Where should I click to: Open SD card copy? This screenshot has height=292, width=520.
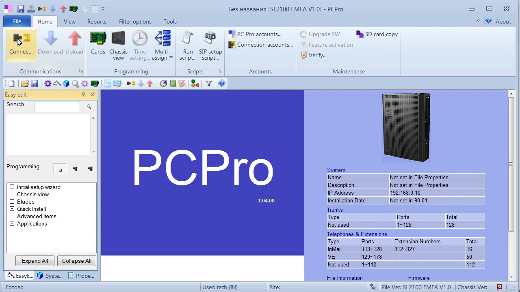tap(377, 34)
